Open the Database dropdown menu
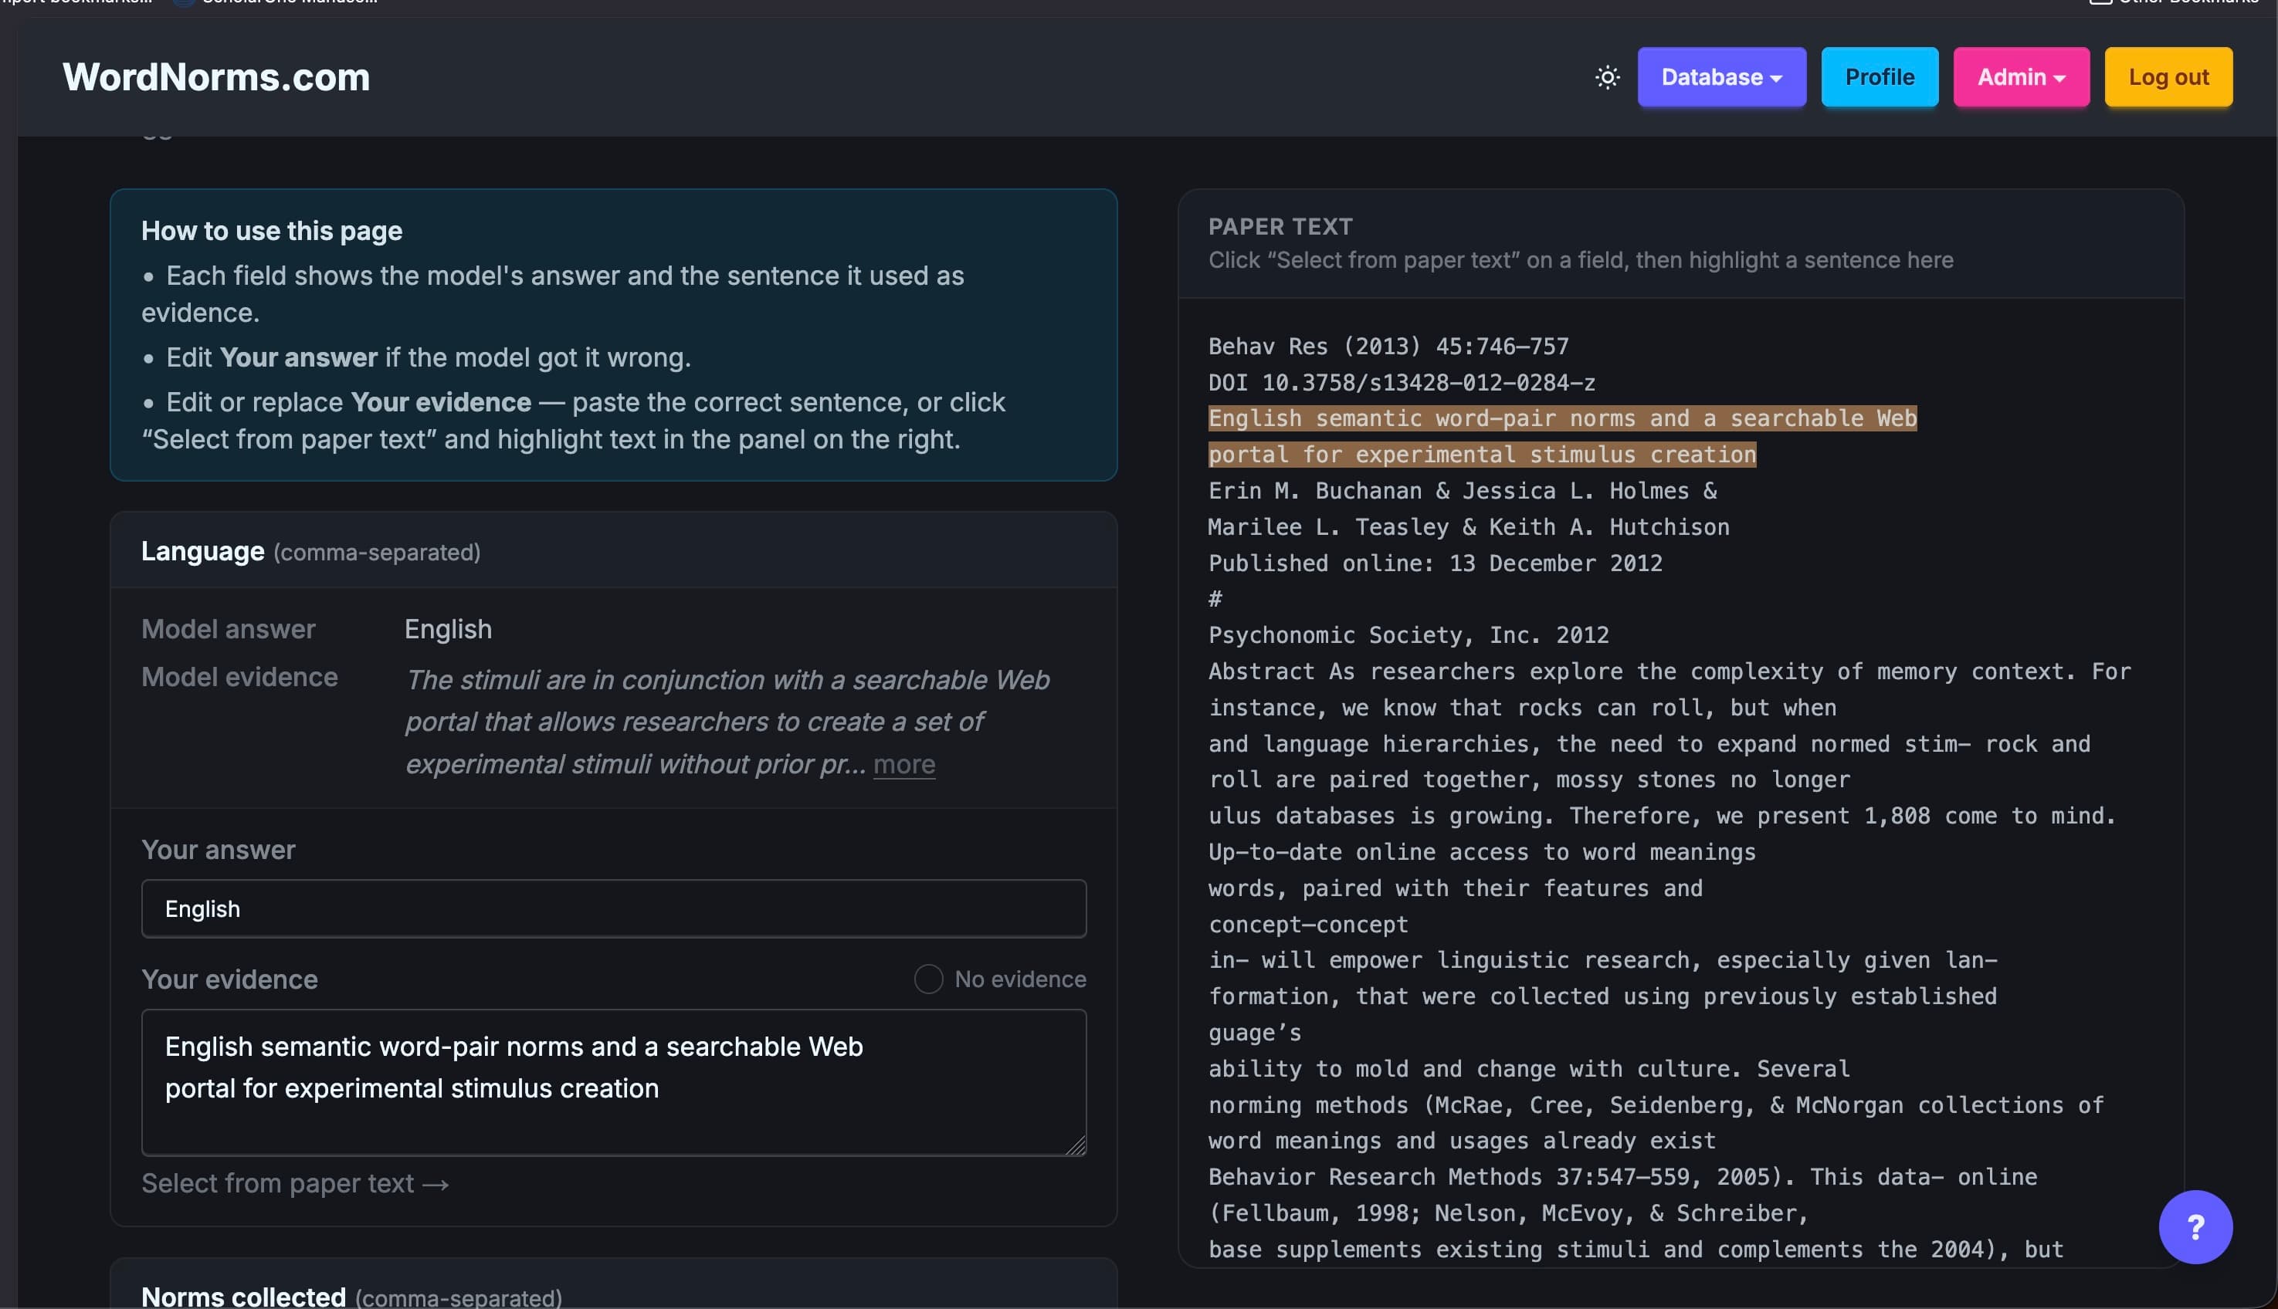The width and height of the screenshot is (2278, 1309). click(x=1721, y=77)
